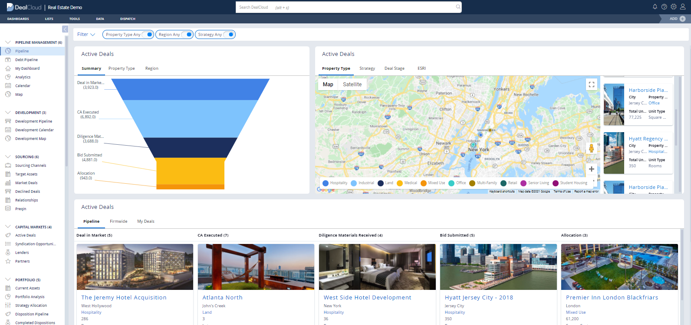Collapse the Portfolio section
691x325 pixels.
pos(8,280)
